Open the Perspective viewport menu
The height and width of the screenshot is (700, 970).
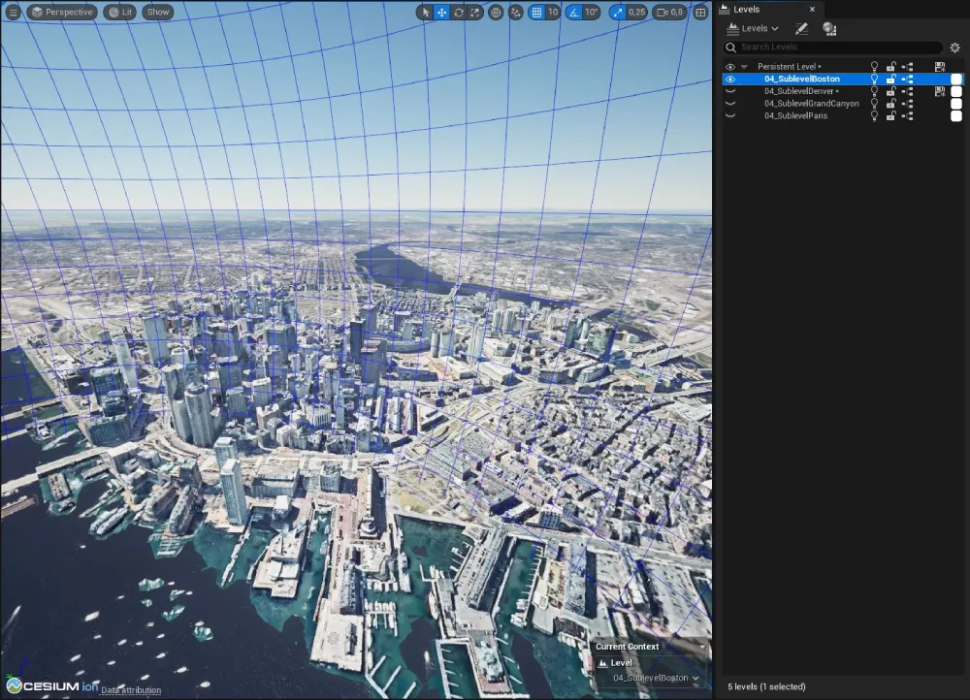62,13
